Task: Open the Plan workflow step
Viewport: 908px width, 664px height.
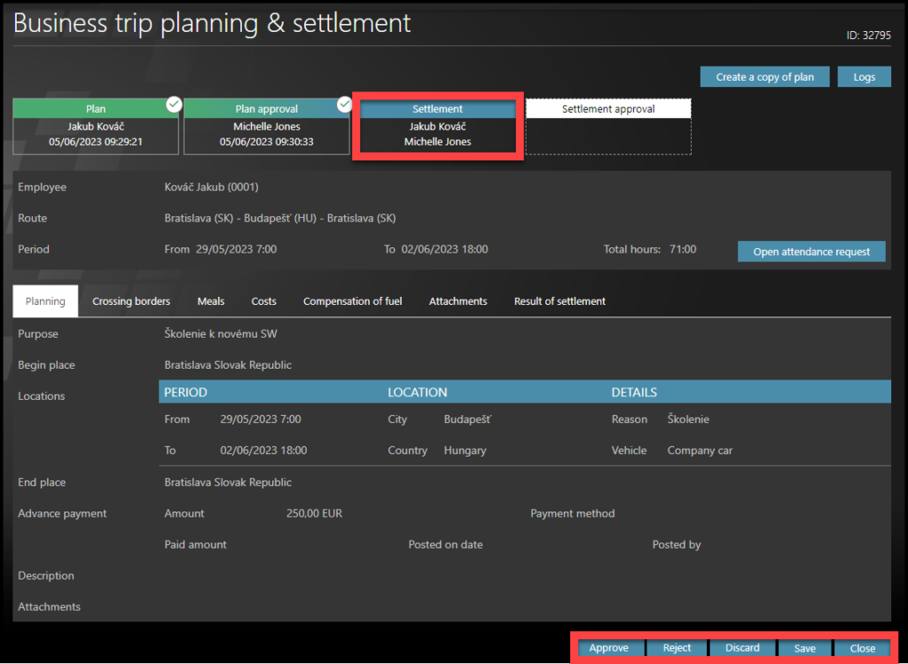Action: pyautogui.click(x=96, y=127)
